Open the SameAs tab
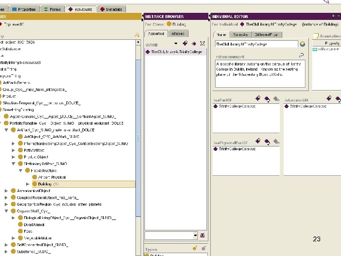Image resolution: width=341 pixels, height=256 pixels. tap(240, 35)
